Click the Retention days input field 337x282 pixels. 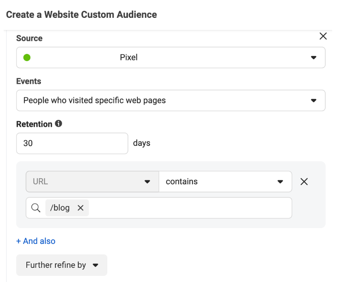[72, 143]
